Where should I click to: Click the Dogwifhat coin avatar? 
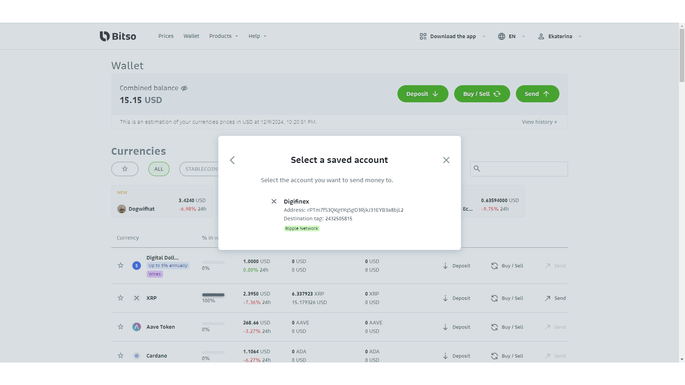tap(122, 209)
